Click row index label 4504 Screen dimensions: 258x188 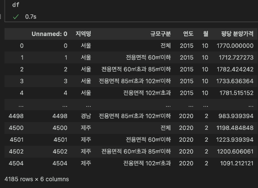click(x=16, y=163)
